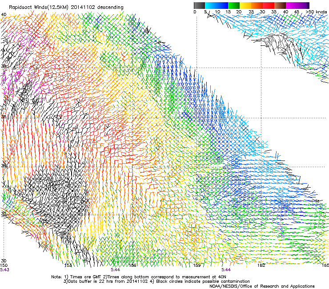Click the '10' label under the color legend

pos(217,12)
